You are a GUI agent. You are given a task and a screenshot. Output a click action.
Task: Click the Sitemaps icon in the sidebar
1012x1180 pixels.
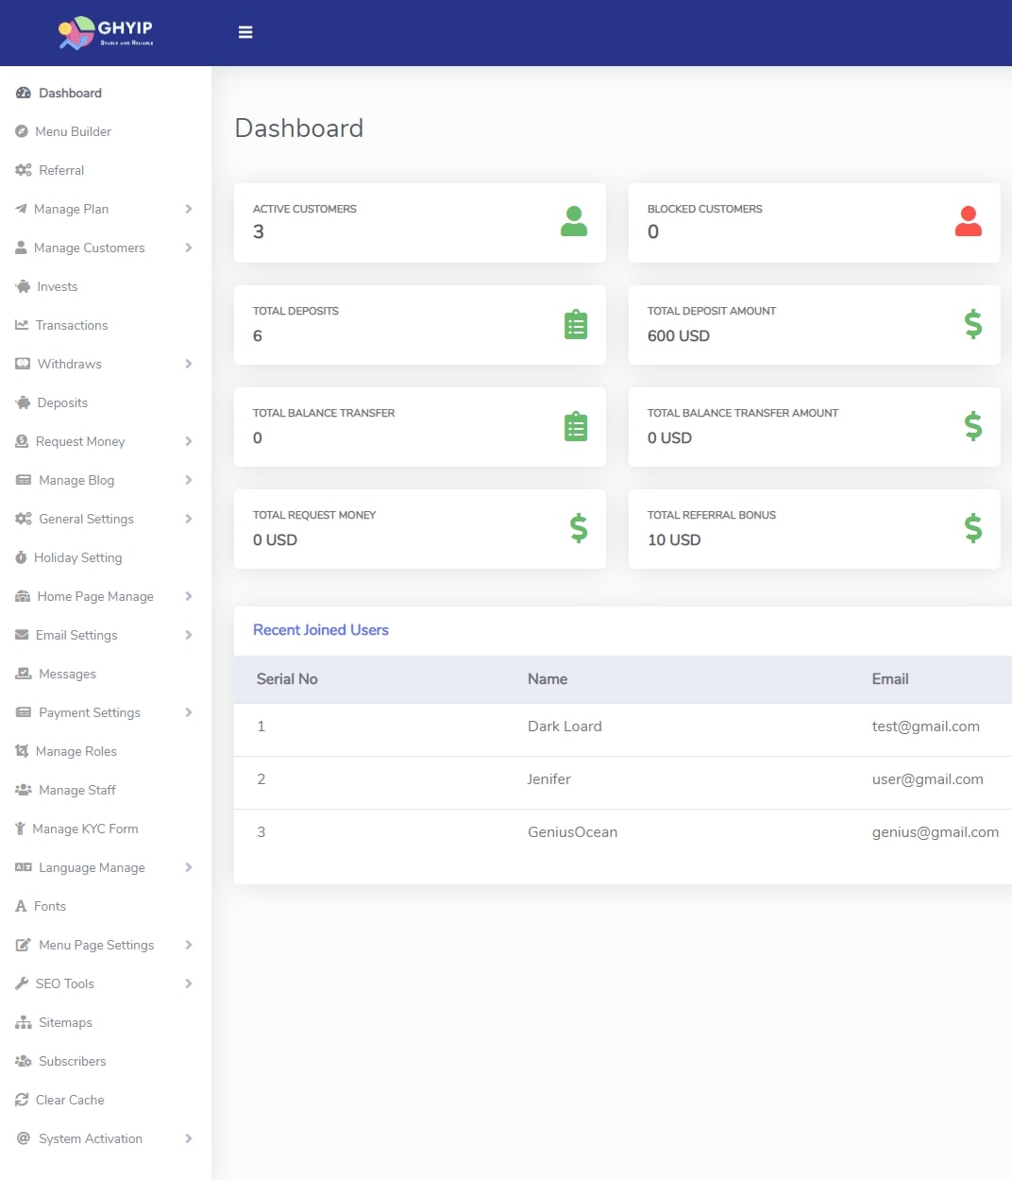[24, 1023]
